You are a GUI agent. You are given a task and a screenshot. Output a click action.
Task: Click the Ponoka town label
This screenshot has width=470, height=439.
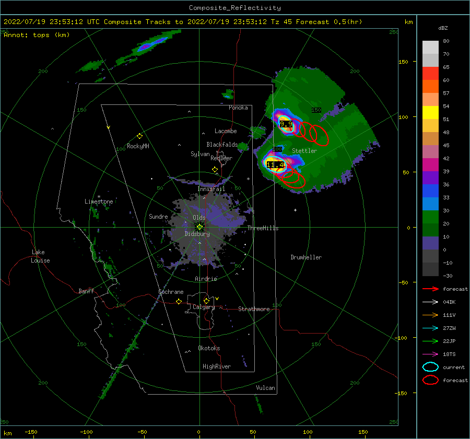(x=238, y=108)
